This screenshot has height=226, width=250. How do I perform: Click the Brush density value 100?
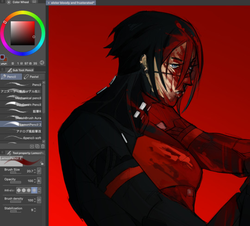pos(30,200)
